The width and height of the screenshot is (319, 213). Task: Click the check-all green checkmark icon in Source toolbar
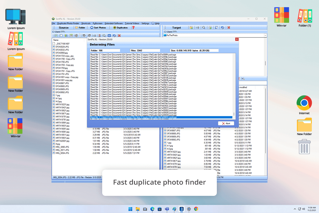(56, 36)
